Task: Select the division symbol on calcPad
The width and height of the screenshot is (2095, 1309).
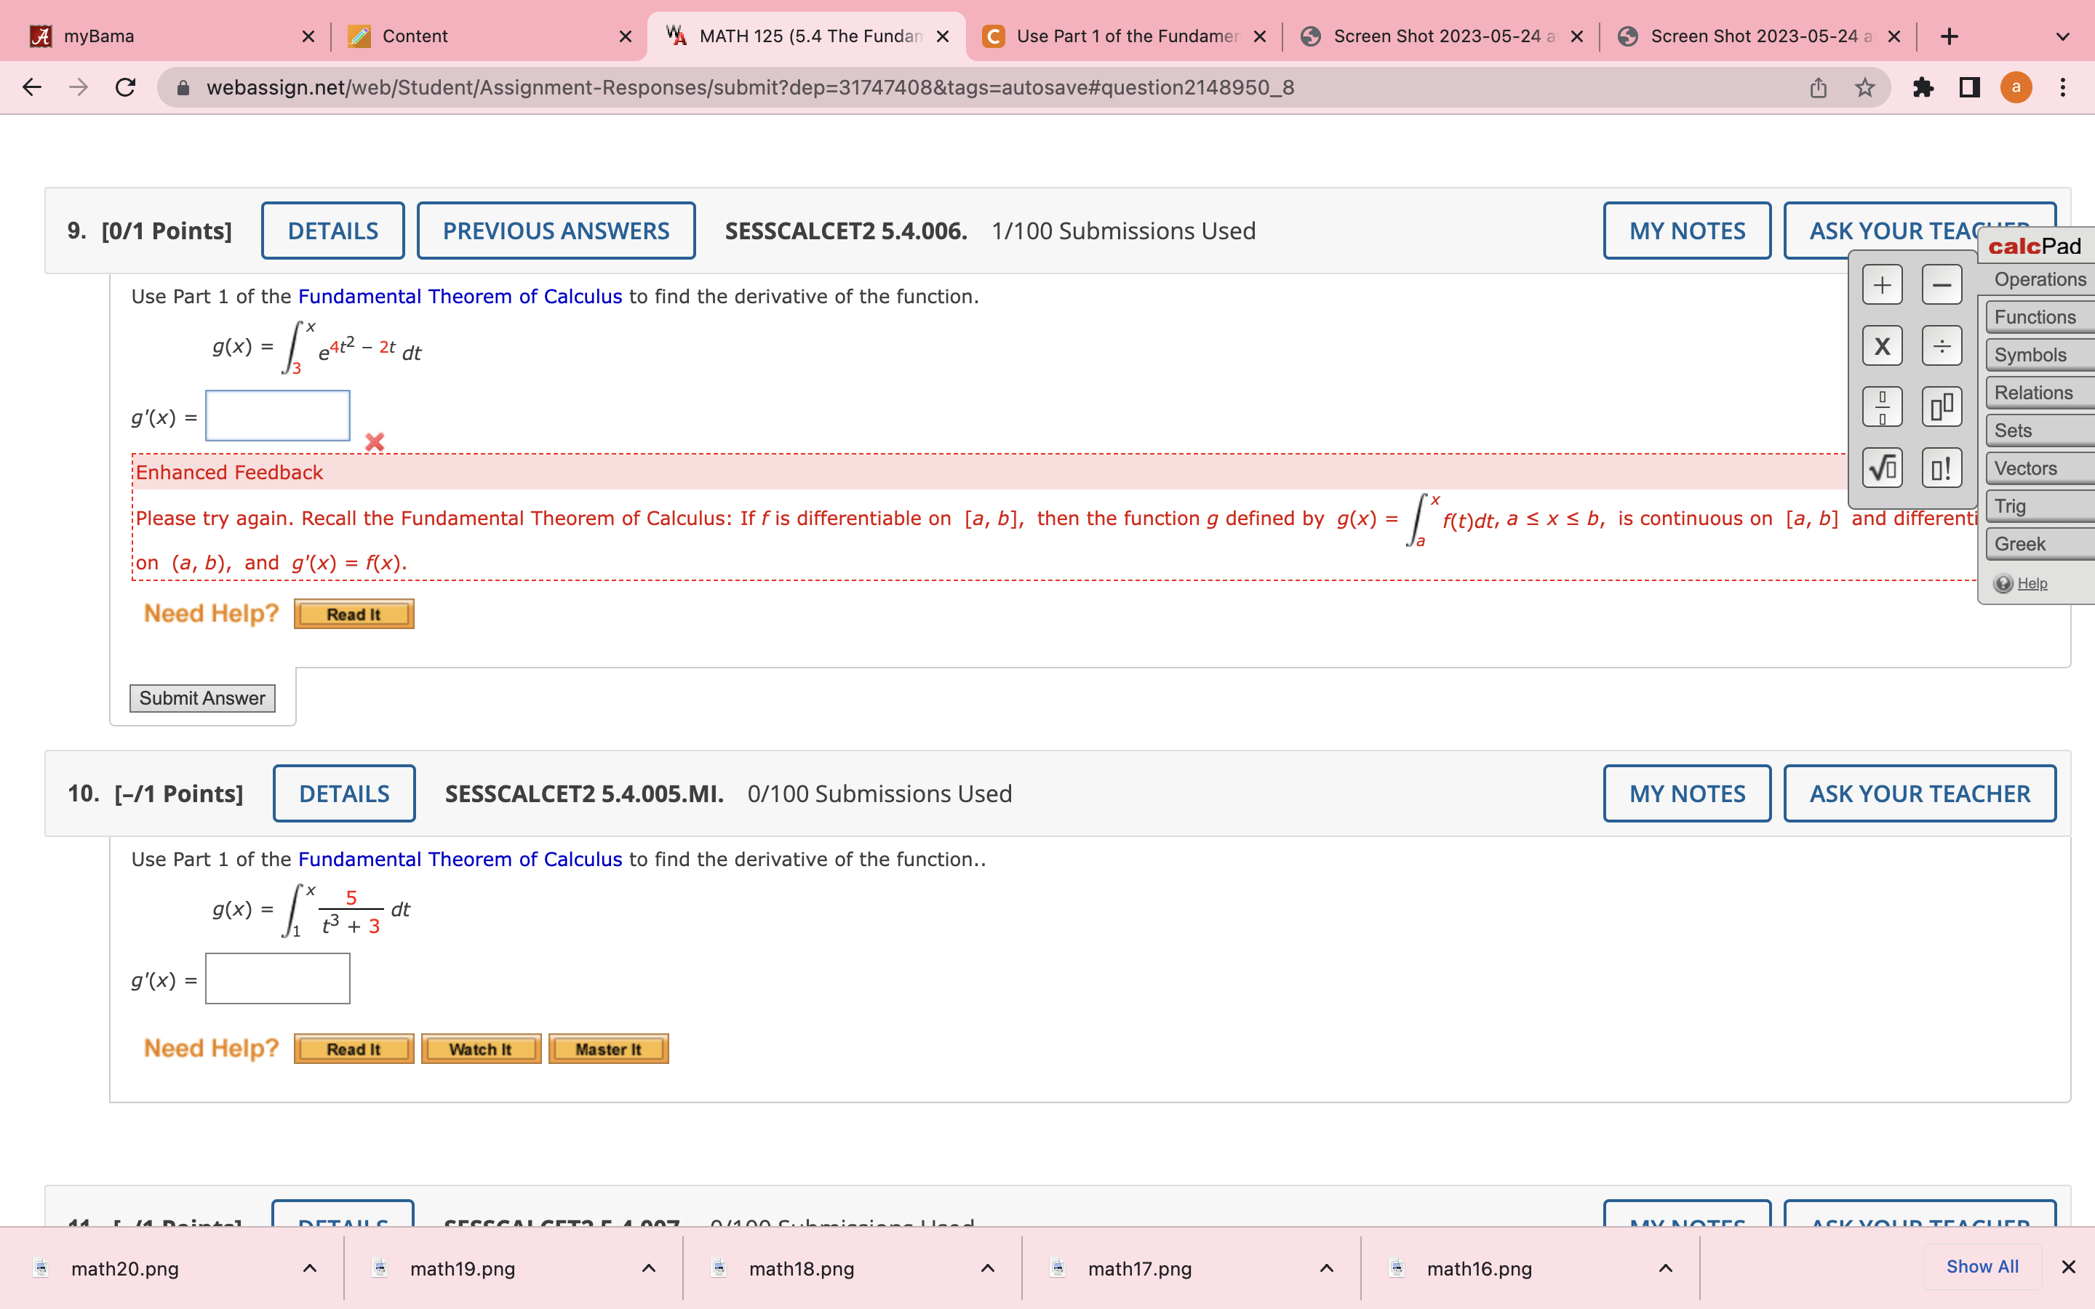Action: coord(1942,345)
